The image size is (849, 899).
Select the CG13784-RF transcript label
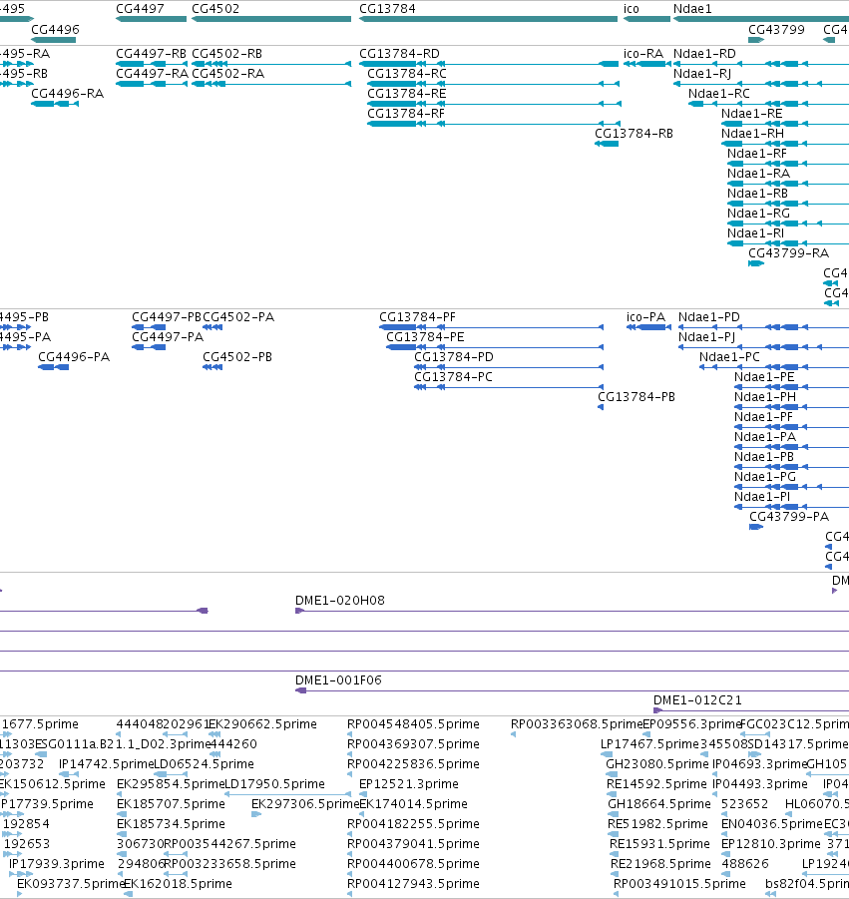point(406,114)
